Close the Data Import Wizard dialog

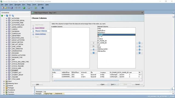pyautogui.click(x=142, y=13)
